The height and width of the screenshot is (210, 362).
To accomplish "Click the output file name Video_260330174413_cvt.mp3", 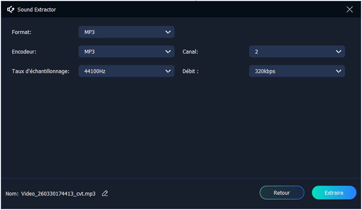I will point(58,194).
